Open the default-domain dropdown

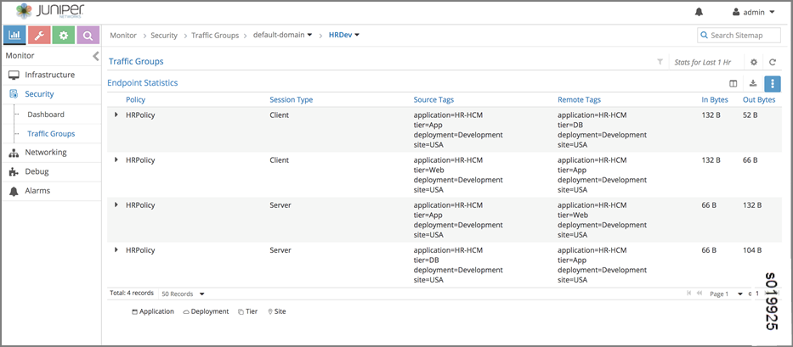283,35
